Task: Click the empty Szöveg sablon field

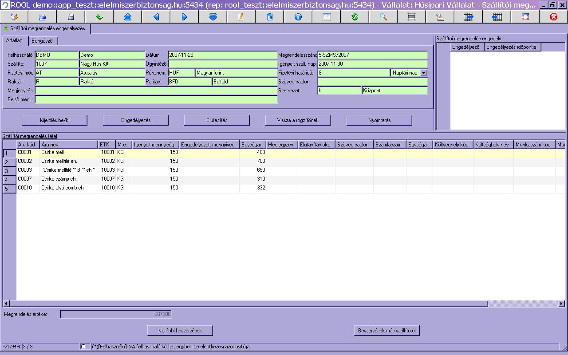Action: point(373,82)
